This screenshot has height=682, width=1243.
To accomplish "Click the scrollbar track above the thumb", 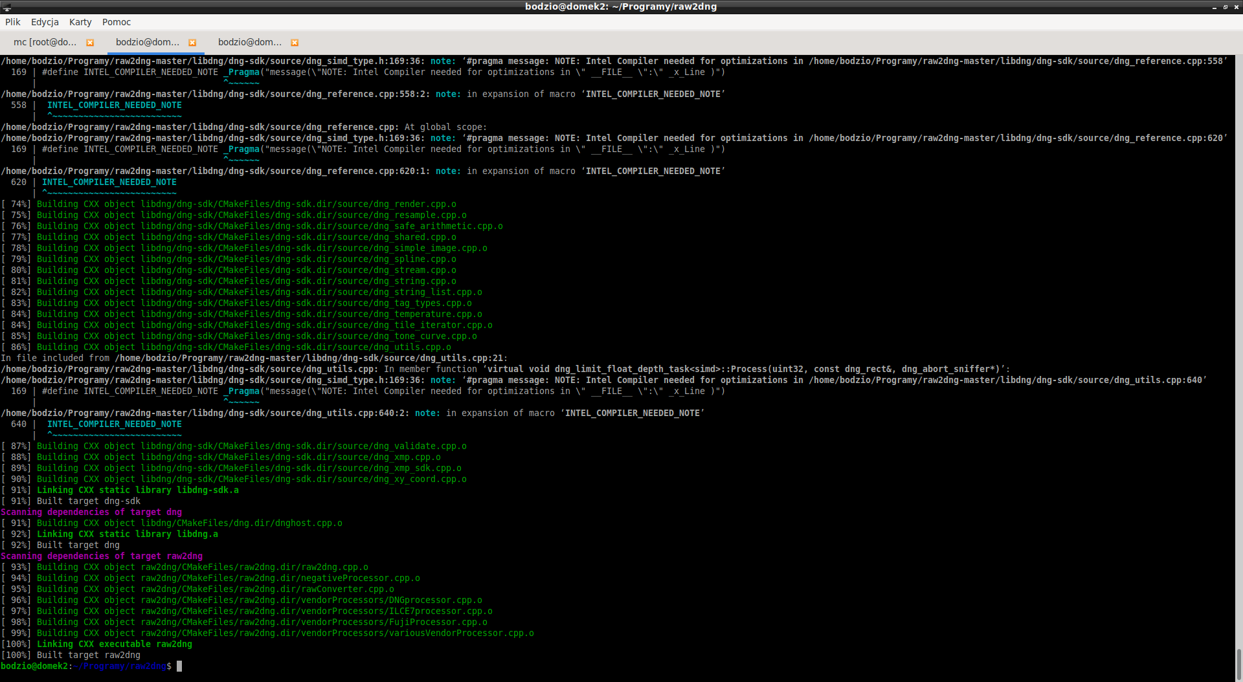I will pyautogui.click(x=1238, y=324).
